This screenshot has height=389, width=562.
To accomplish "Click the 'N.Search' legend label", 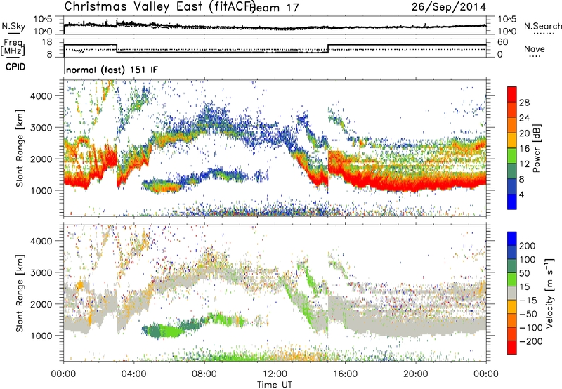I will click(542, 26).
